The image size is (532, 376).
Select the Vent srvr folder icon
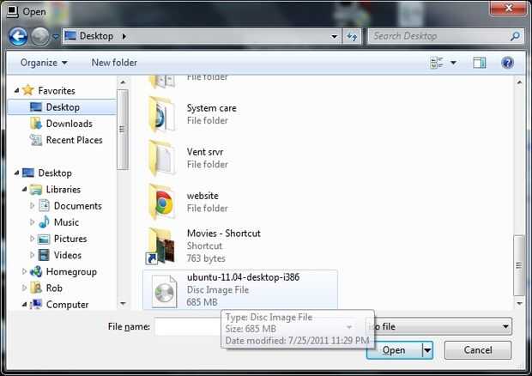[x=162, y=158]
